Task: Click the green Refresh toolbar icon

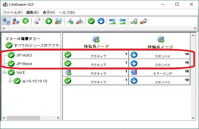Action: pyautogui.click(x=25, y=21)
